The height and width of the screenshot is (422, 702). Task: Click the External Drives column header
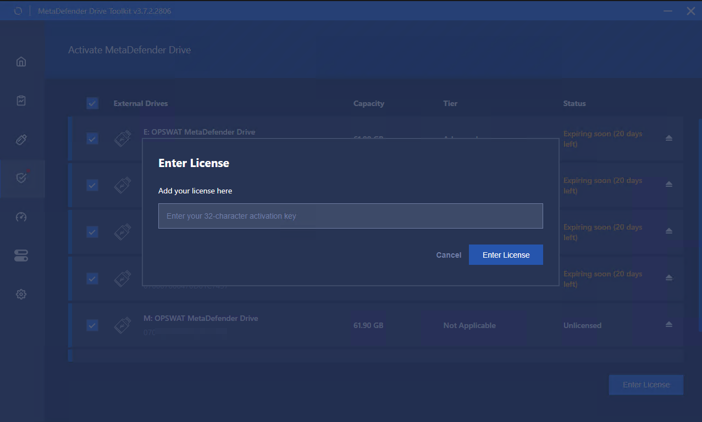[141, 103]
